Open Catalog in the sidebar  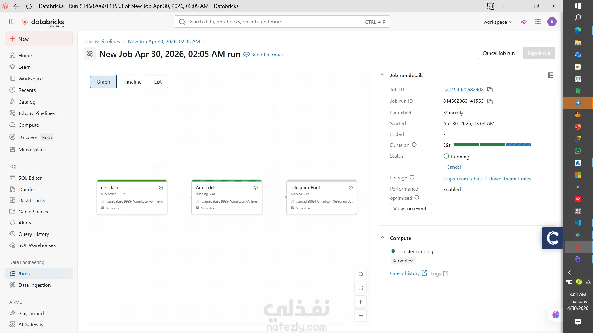pyautogui.click(x=39, y=102)
